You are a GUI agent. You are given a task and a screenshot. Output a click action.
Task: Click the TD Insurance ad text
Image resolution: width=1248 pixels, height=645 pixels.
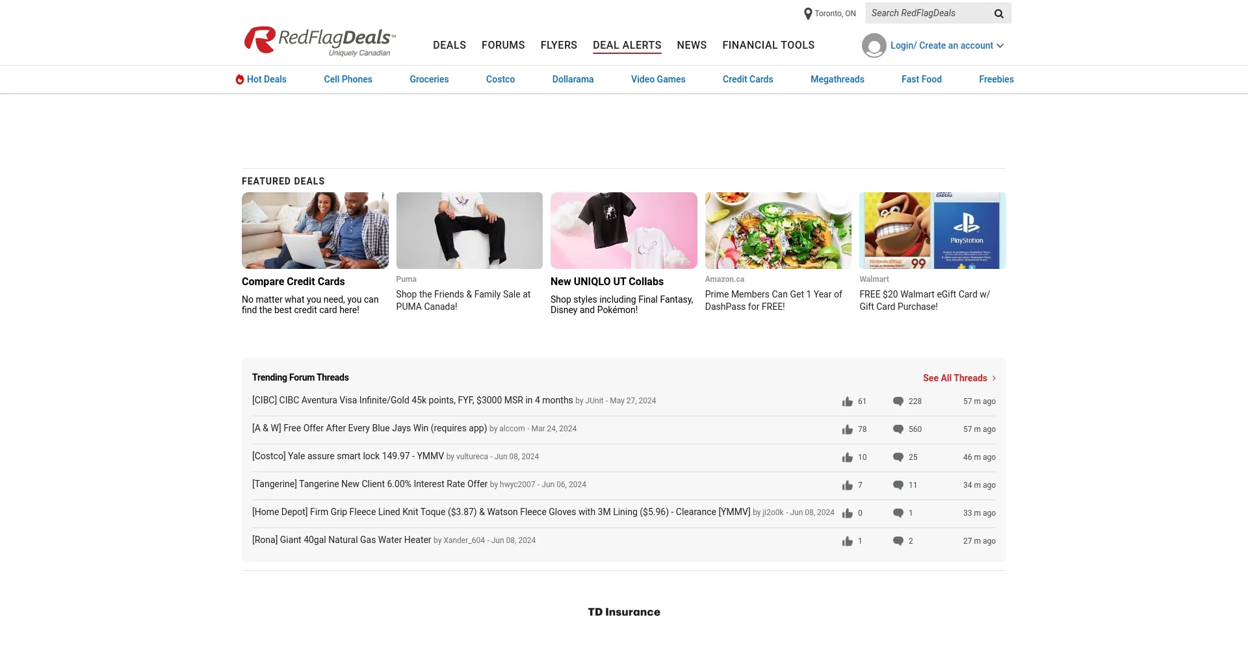pyautogui.click(x=624, y=612)
